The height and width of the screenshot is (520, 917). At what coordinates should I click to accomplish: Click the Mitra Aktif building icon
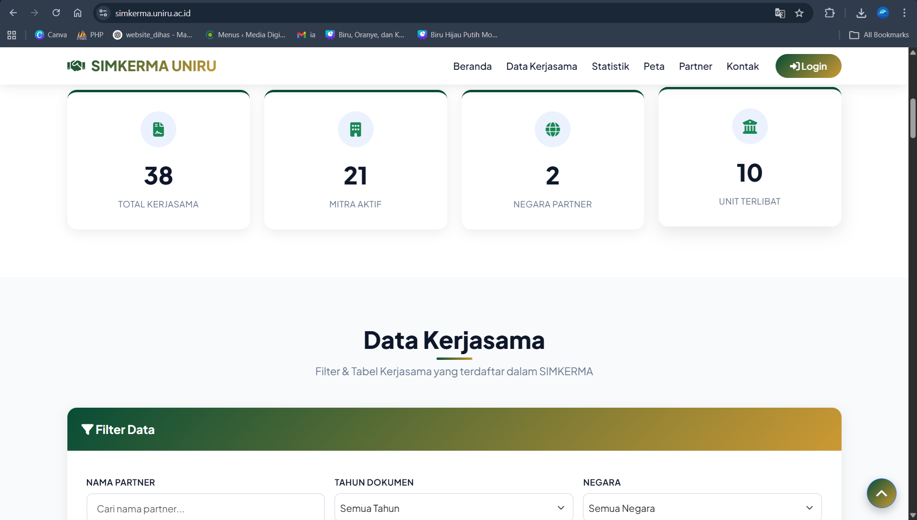pyautogui.click(x=356, y=129)
